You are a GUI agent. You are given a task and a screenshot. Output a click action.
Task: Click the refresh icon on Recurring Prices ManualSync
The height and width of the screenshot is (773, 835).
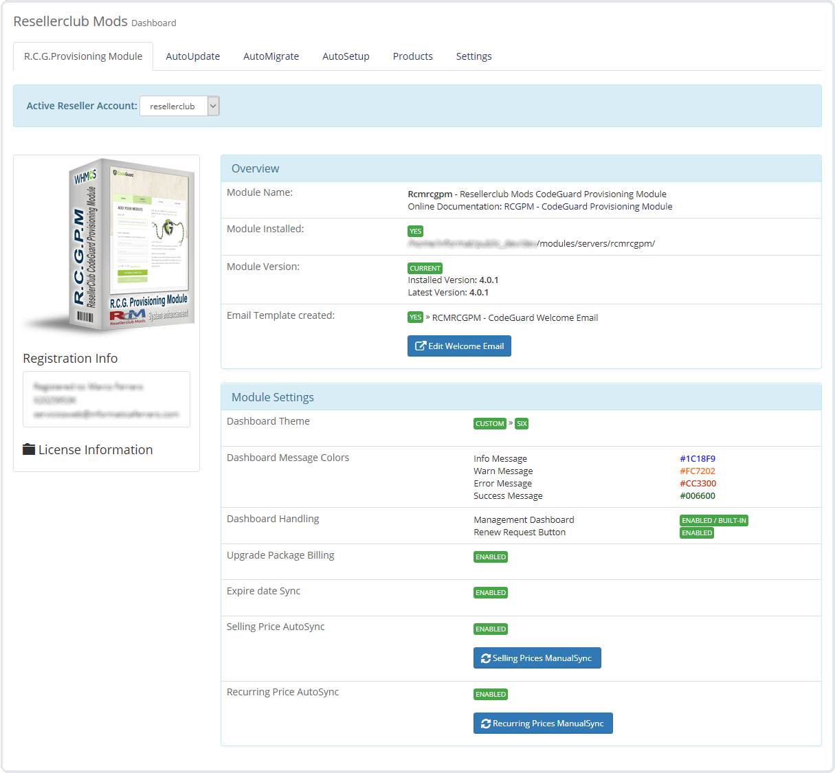486,724
